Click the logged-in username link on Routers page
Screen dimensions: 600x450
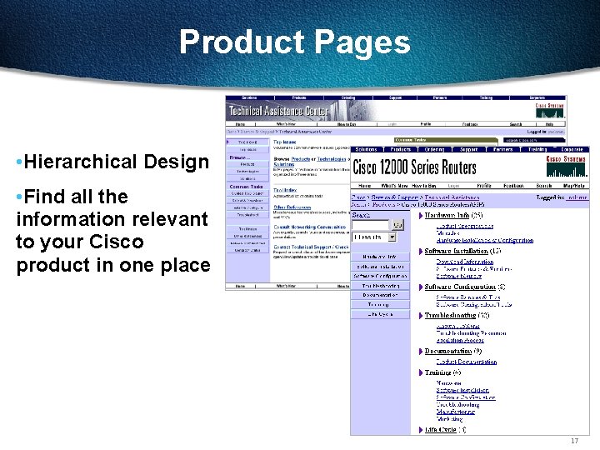pos(577,197)
